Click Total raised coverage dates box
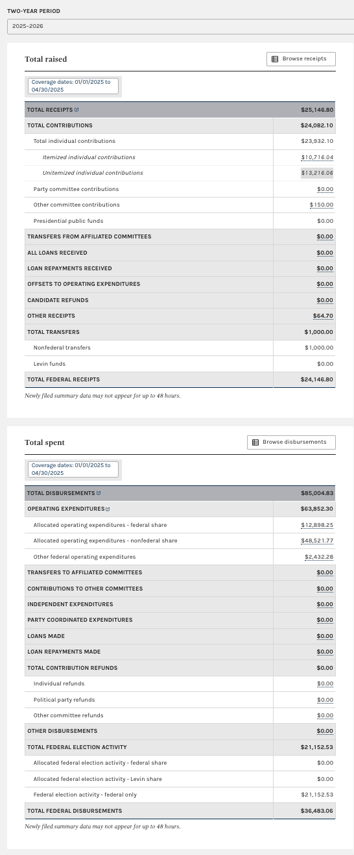 point(73,86)
